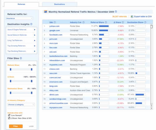Click Δ Share slider left handle
The width and height of the screenshot is (156, 130).
pos(11,81)
